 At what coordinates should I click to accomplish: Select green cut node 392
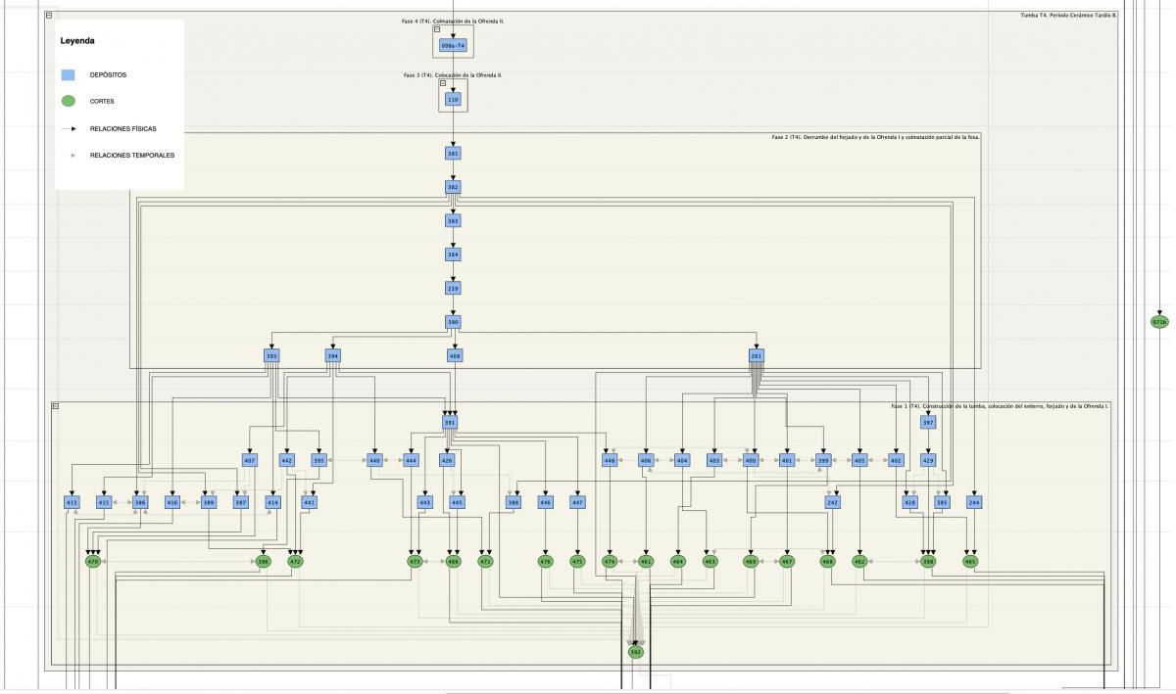pos(635,652)
